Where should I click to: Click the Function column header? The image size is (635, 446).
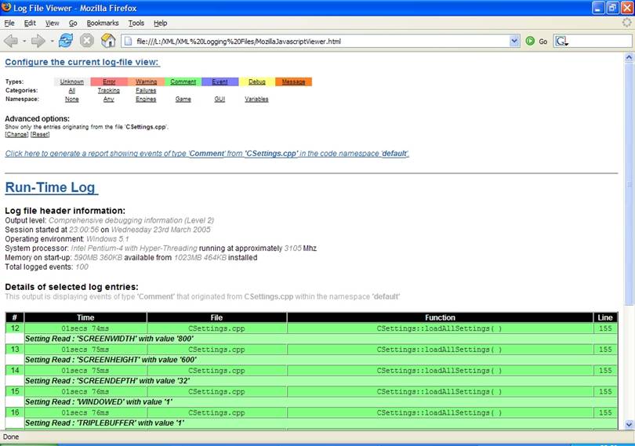tap(441, 317)
